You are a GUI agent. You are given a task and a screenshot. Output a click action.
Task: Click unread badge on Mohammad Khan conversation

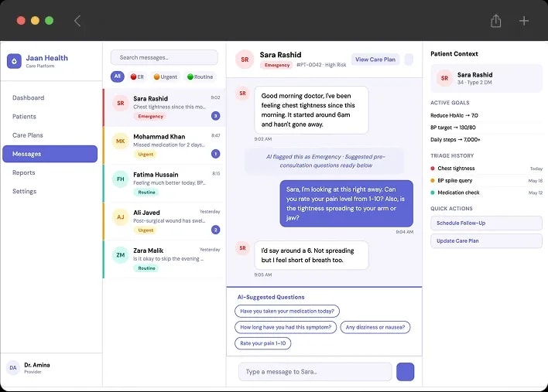point(216,154)
